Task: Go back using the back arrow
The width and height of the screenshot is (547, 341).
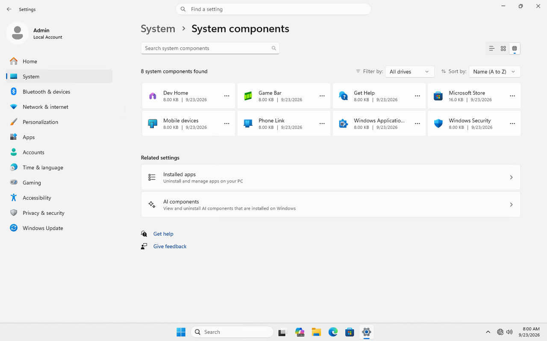Action: (x=9, y=9)
